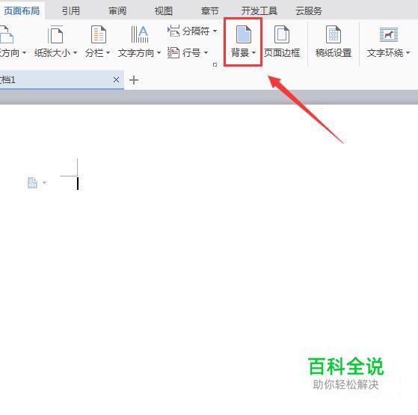Expand the 文字方向 dropdown arrow
The image size is (418, 415).
(159, 53)
